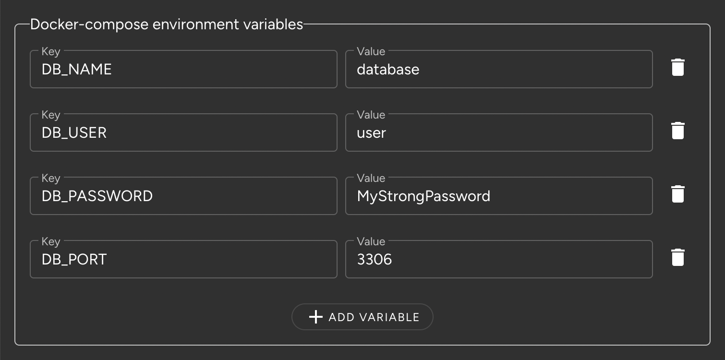Click the Add Variable button
The width and height of the screenshot is (725, 360).
click(362, 317)
